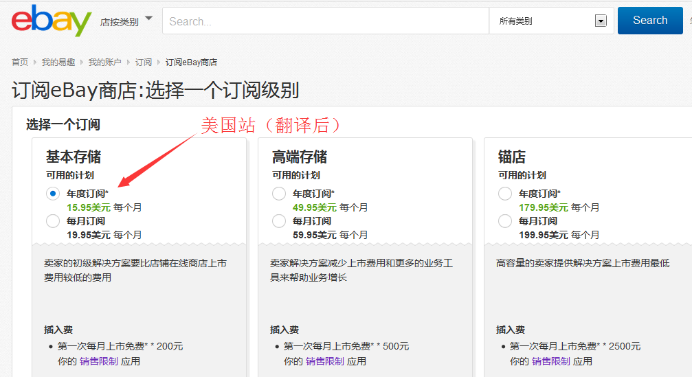This screenshot has width=692, height=377.
Task: Click the 179.95美元 annual price text
Action: tap(544, 207)
